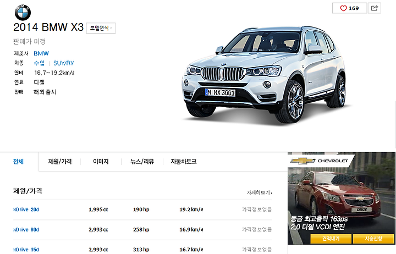396x254 pixels.
Task: Open the share icon button
Action: [x=375, y=8]
